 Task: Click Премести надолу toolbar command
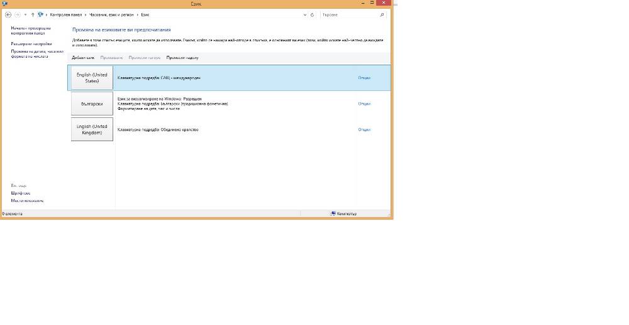182,58
